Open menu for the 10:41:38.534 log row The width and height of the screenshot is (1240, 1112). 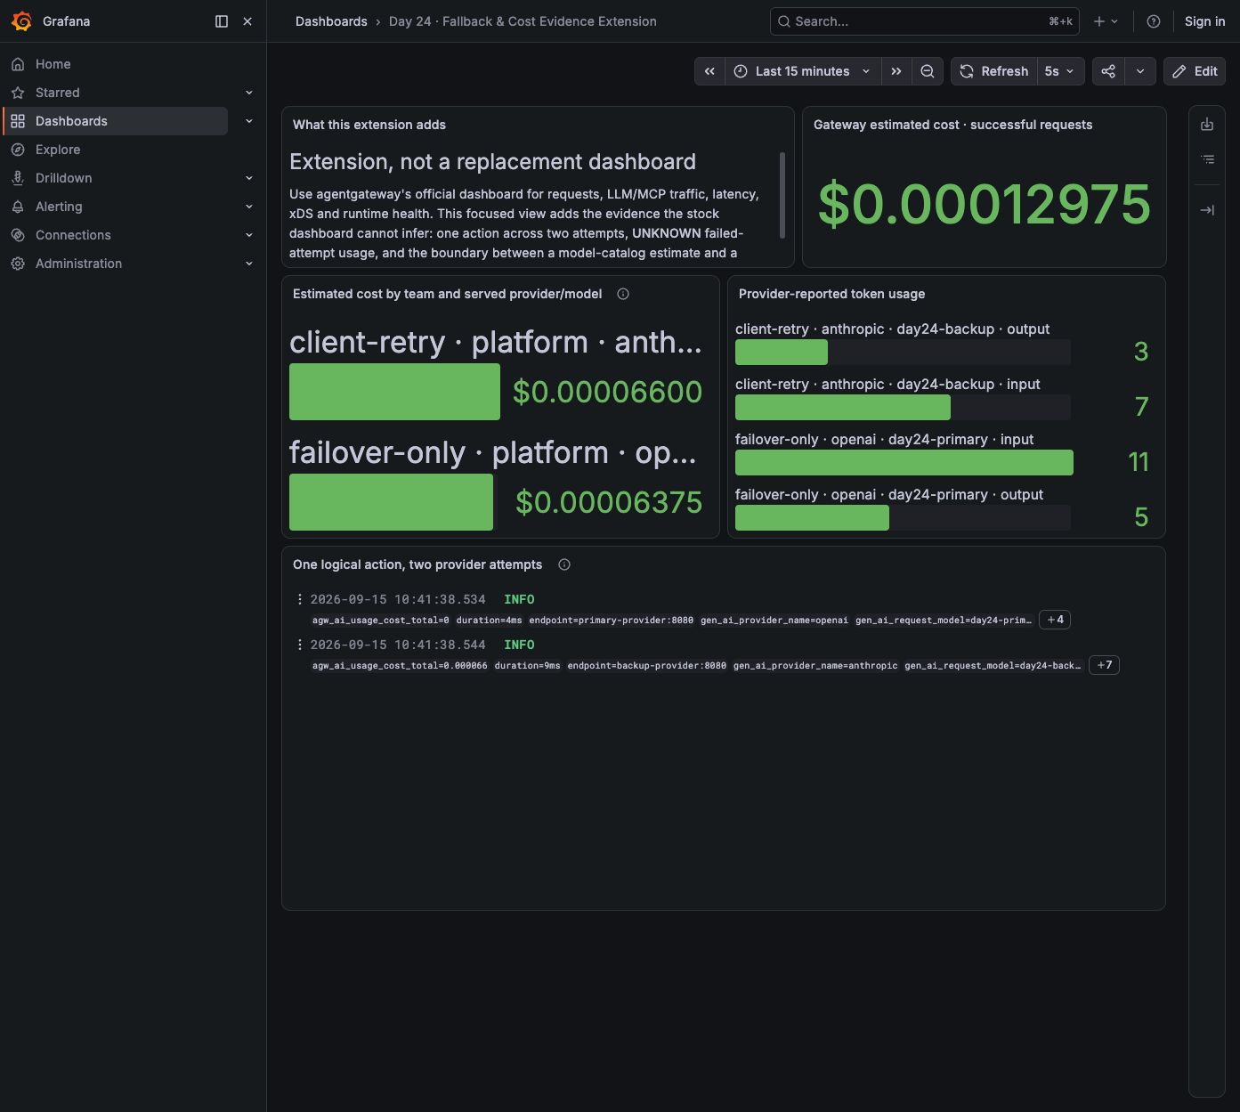300,599
